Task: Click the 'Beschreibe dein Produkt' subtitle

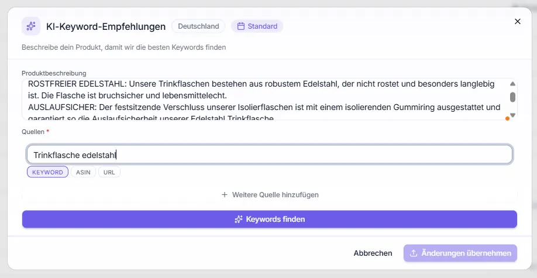Action: 123,47
